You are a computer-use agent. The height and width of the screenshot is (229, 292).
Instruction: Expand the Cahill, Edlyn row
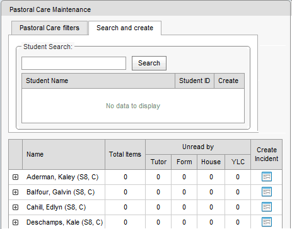(x=15, y=208)
